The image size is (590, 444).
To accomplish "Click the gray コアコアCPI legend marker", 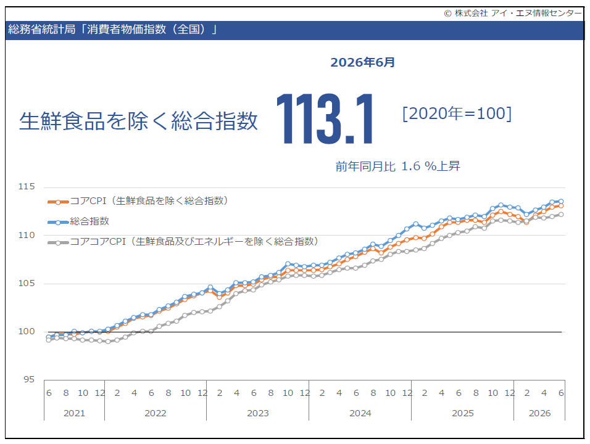I will (x=58, y=242).
